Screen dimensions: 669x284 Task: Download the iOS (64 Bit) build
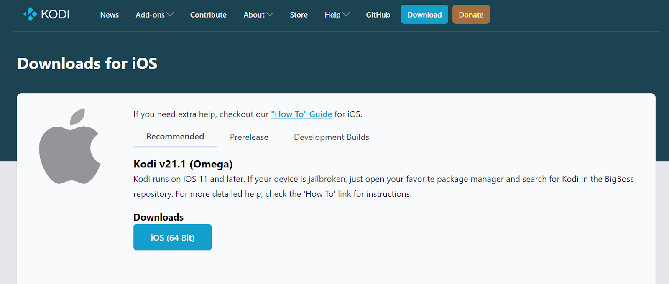(173, 237)
